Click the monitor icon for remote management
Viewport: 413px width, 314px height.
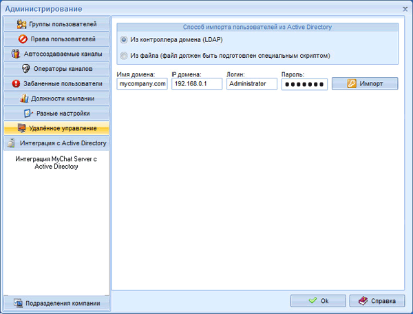(x=21, y=128)
